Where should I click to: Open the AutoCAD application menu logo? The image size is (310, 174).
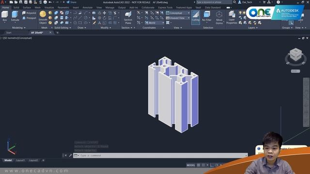[x=2, y=2]
